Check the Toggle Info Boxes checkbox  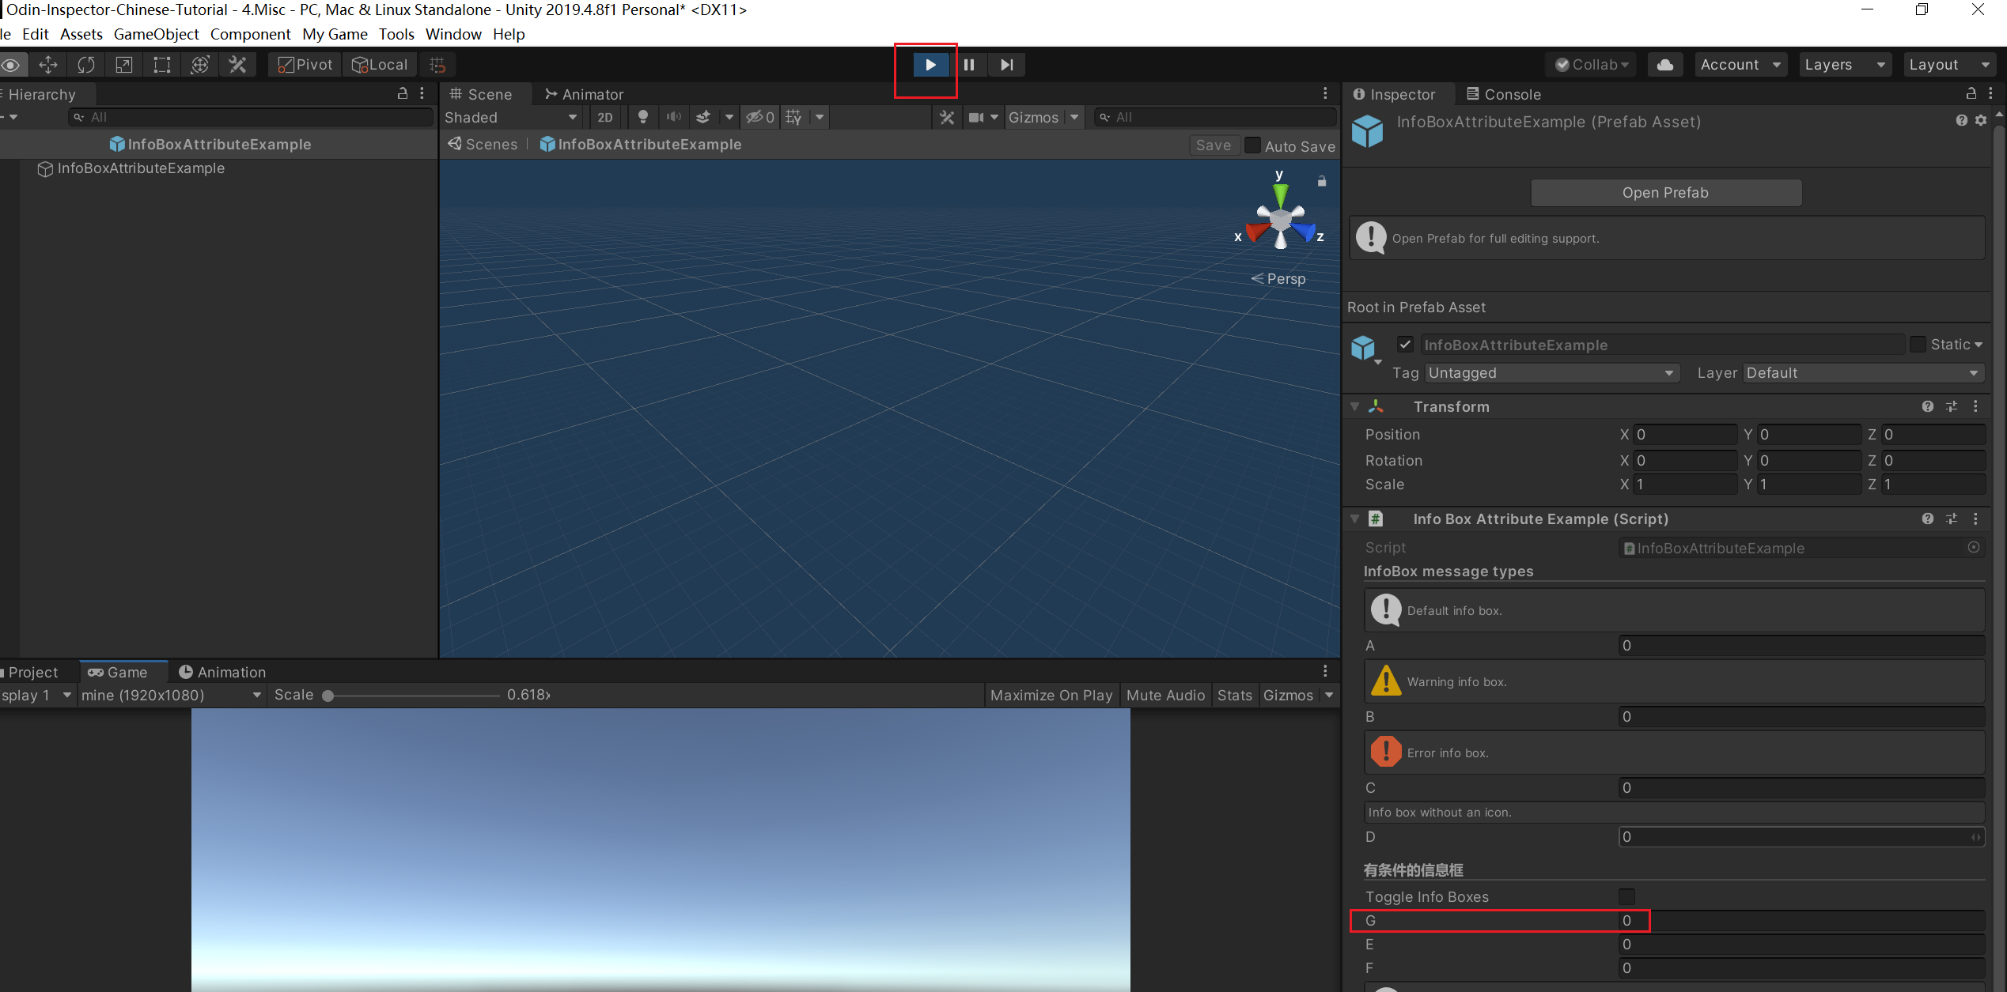[1626, 896]
